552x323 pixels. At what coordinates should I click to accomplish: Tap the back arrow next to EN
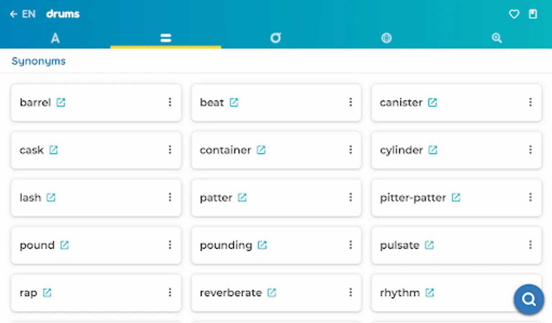pyautogui.click(x=14, y=14)
